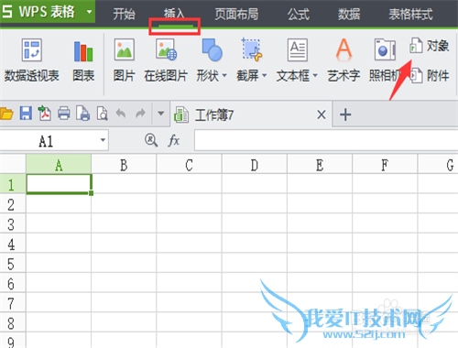Open the WPS 表格 application menu dropdown
Image resolution: width=458 pixels, height=348 pixels.
(89, 12)
